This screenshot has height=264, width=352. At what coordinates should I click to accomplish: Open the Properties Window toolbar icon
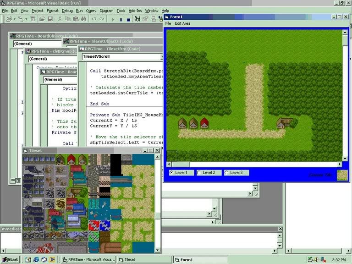pos(145,19)
